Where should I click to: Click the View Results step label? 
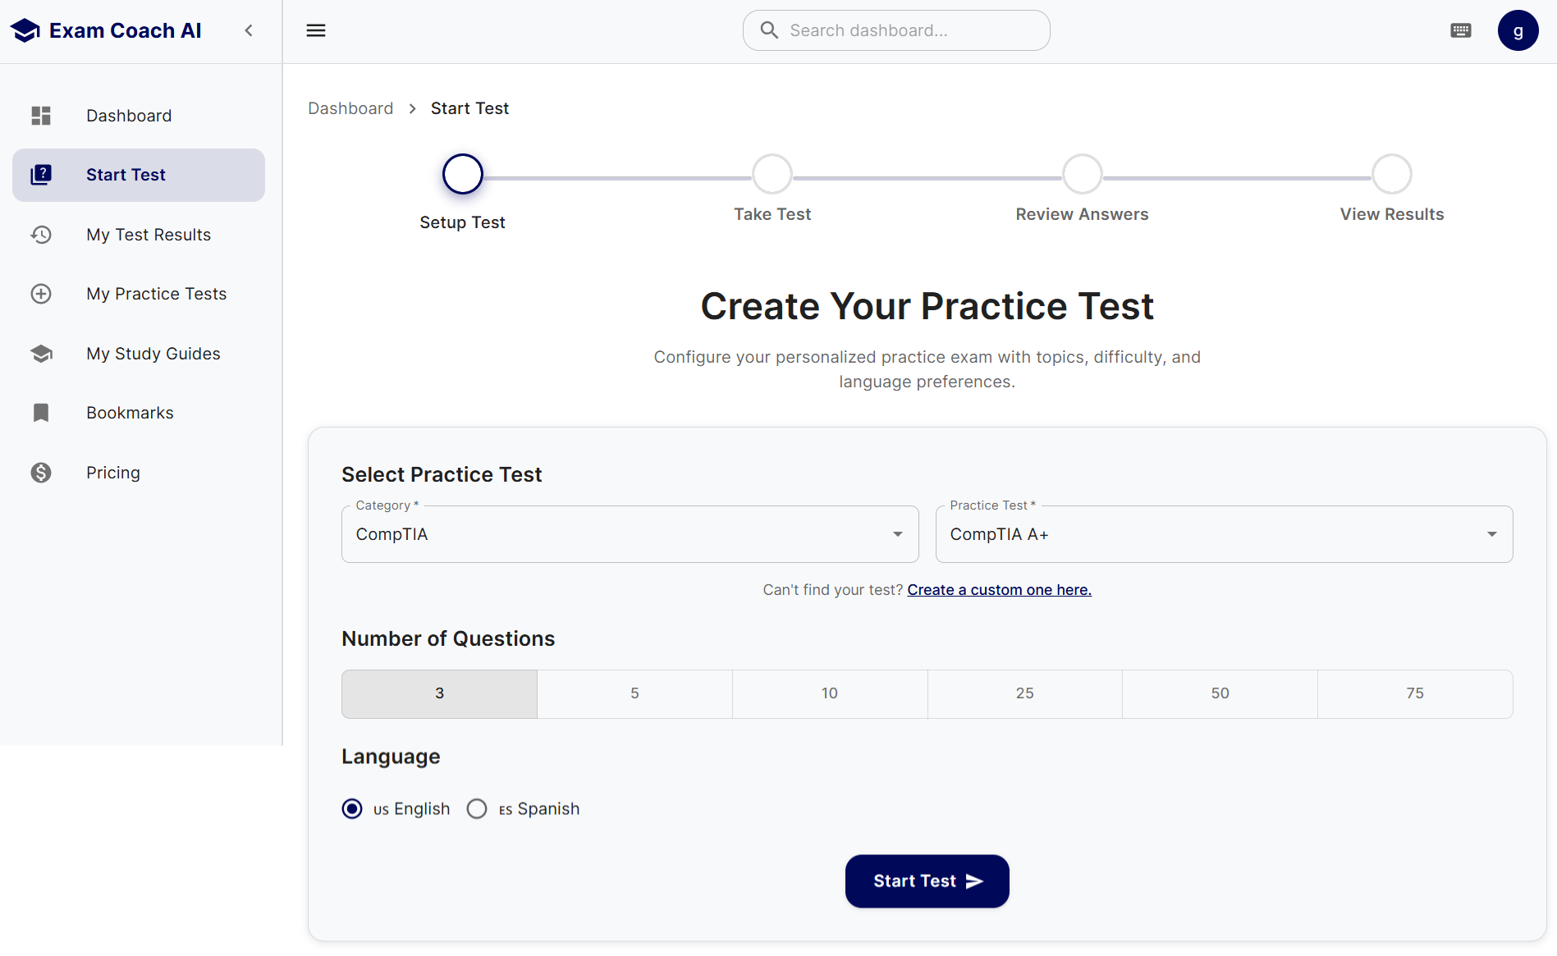pos(1392,214)
